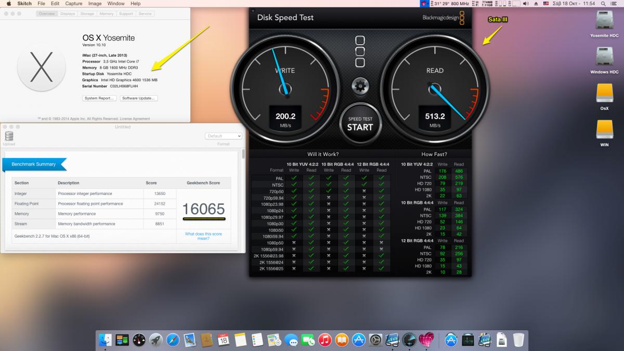Click the Benchmark Summary banner
This screenshot has width=624, height=351.
coord(35,164)
